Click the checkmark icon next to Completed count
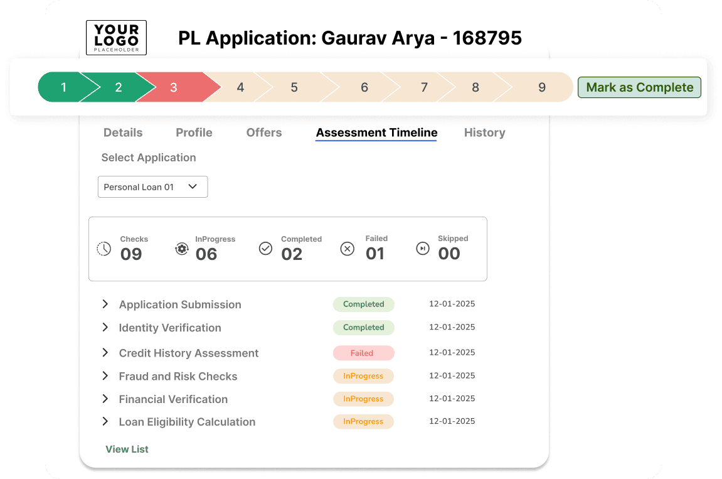 point(265,249)
